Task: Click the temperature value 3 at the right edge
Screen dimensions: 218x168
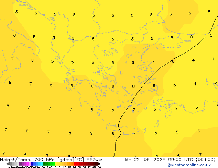Action: pyautogui.click(x=216, y=82)
